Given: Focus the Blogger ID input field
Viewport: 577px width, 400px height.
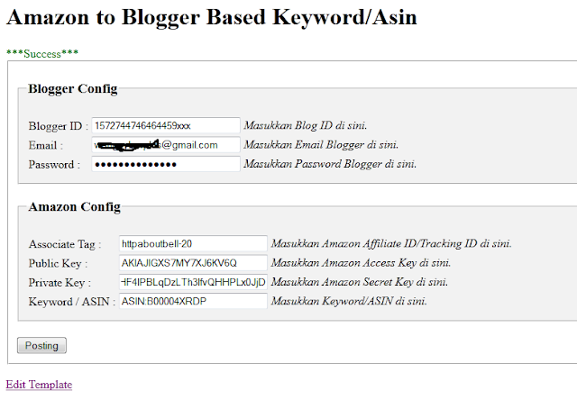Looking at the screenshot, I should 166,125.
